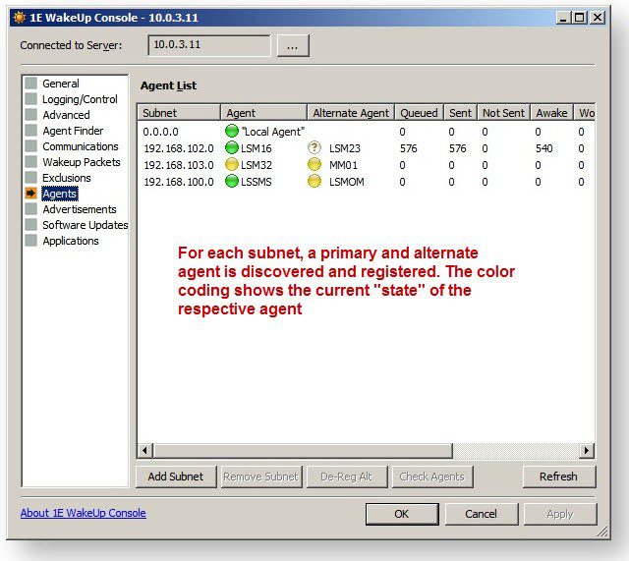629x561 pixels.
Task: Click the De-Reg Alt button
Action: 347,477
